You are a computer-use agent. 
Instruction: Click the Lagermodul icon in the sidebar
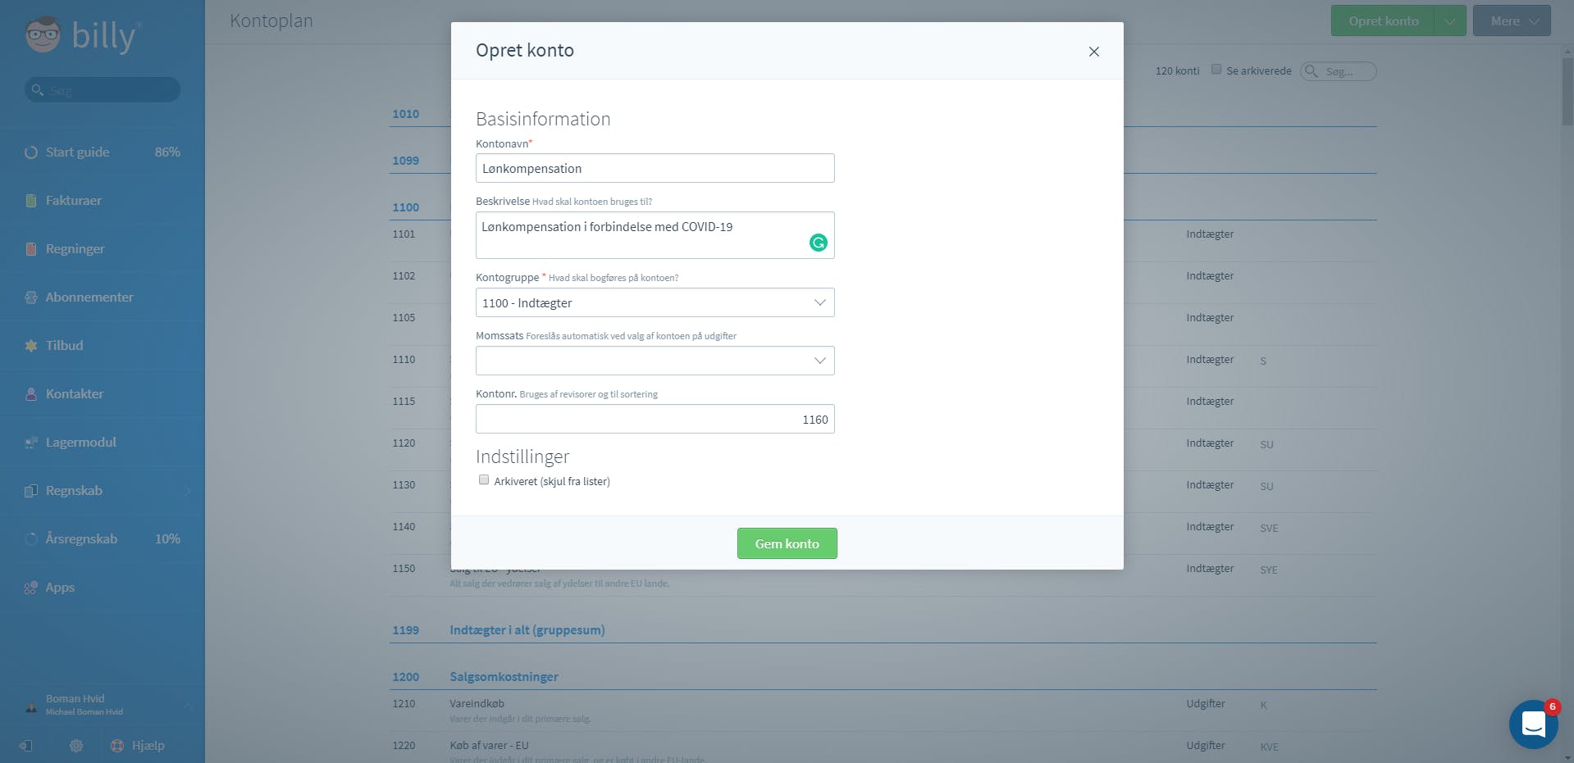click(x=31, y=443)
